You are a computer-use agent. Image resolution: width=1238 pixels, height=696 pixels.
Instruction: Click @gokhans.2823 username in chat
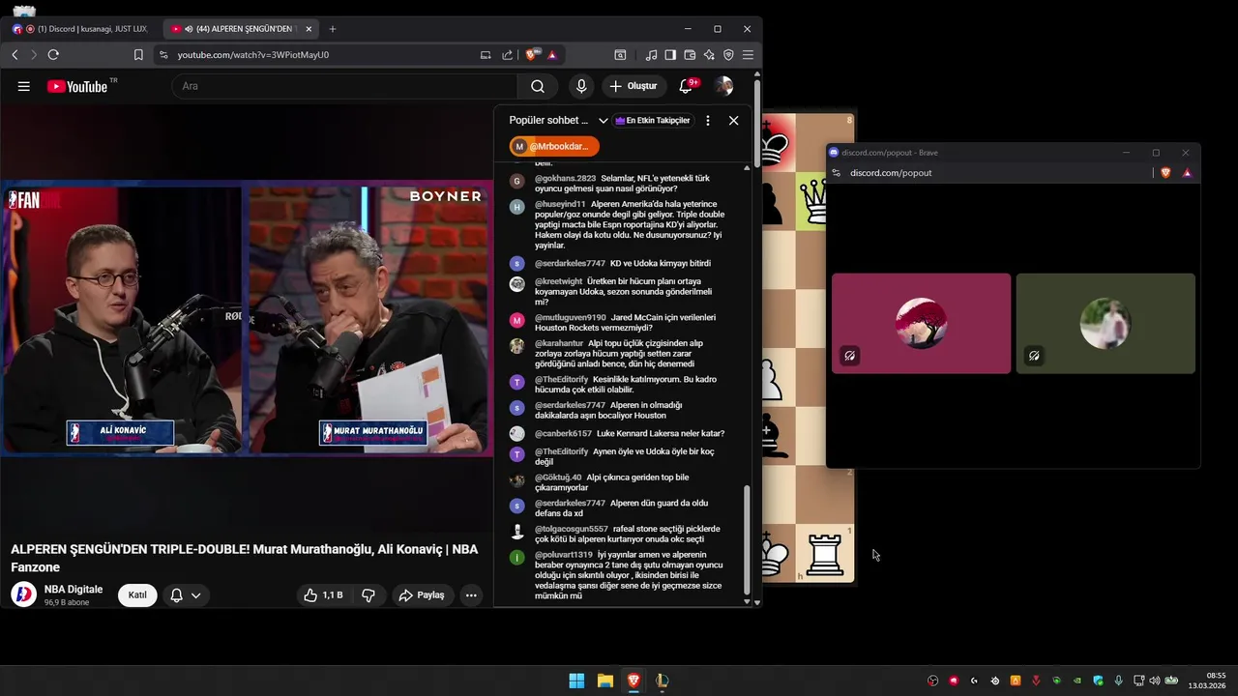[565, 179]
